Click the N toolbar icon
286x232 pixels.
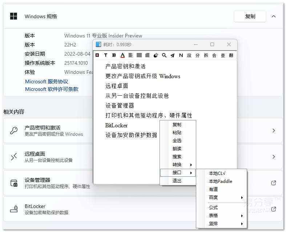click(x=181, y=55)
